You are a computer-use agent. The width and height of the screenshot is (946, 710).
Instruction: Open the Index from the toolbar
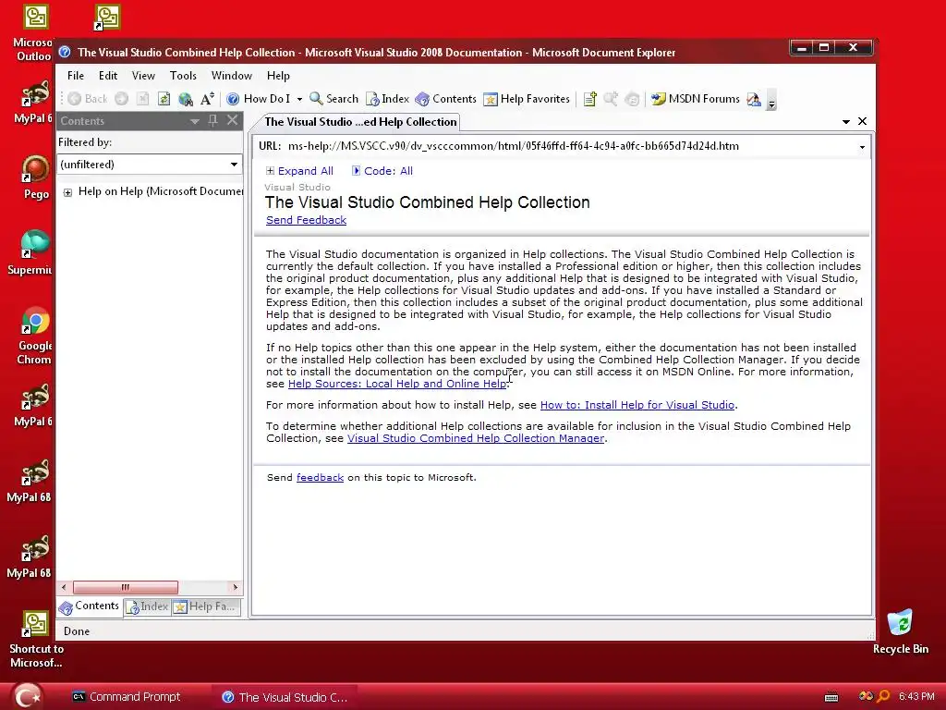click(x=387, y=98)
